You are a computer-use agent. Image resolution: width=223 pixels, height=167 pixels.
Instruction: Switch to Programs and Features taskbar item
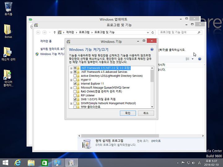tap(72, 163)
